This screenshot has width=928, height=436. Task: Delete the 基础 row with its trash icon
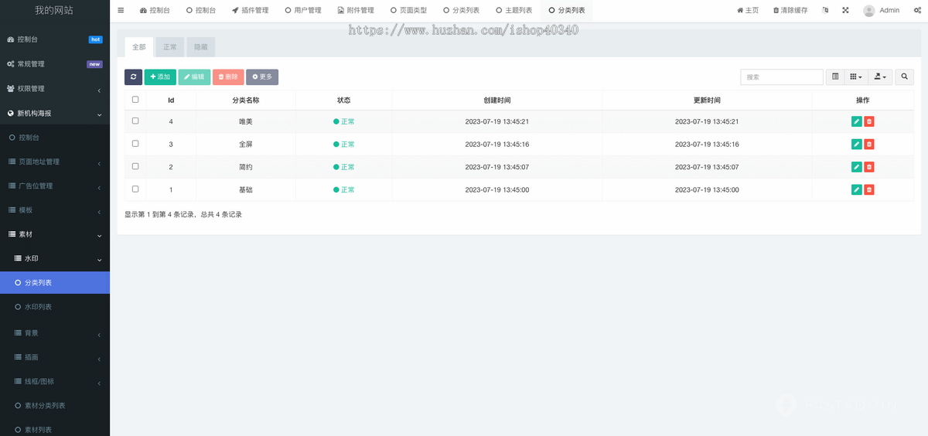pyautogui.click(x=869, y=189)
